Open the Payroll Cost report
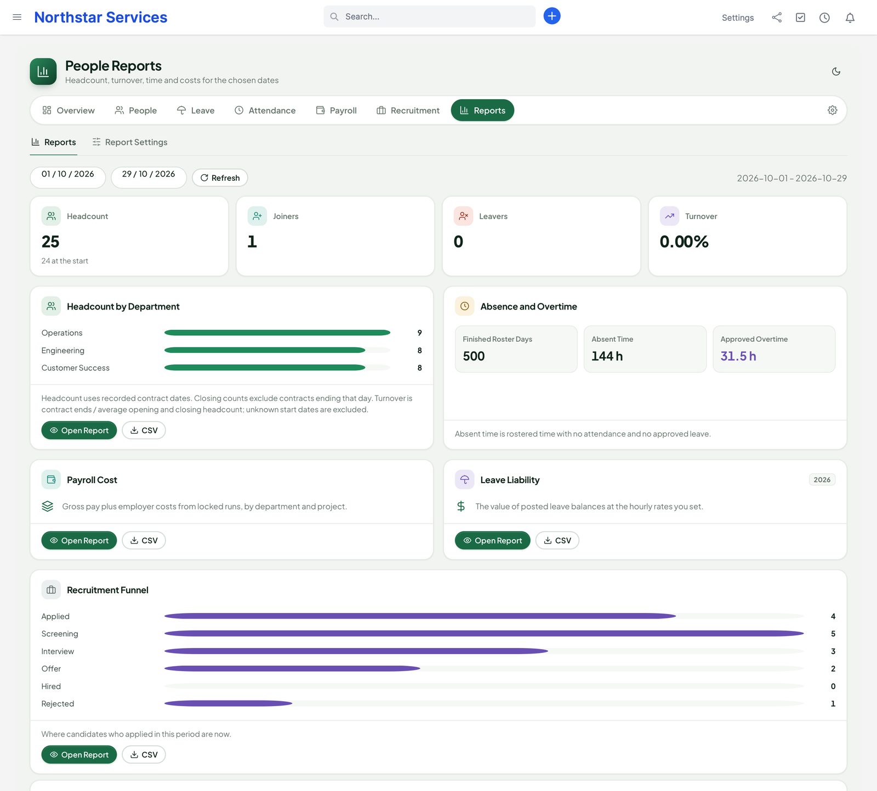This screenshot has height=791, width=877. pos(79,541)
